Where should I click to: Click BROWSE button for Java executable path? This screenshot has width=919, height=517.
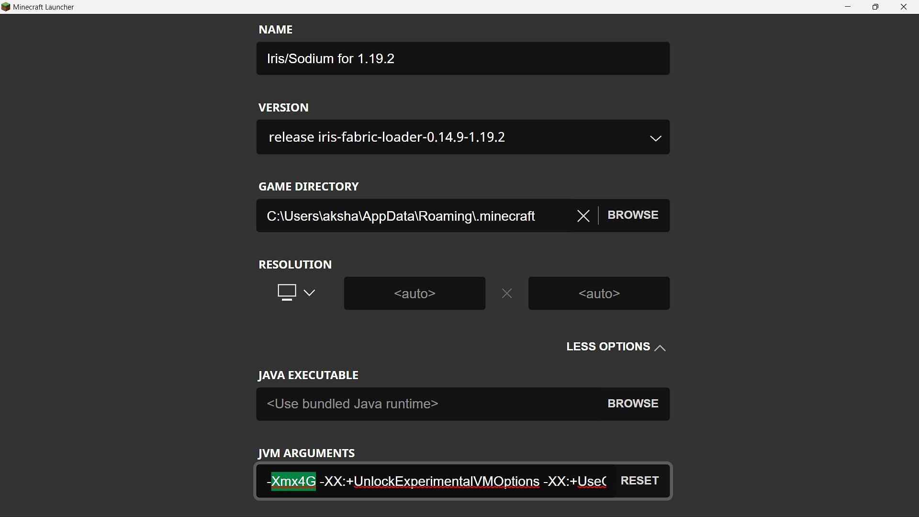pos(632,404)
